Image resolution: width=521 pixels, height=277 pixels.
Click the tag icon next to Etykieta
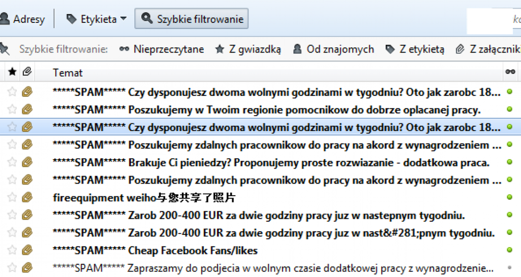71,18
